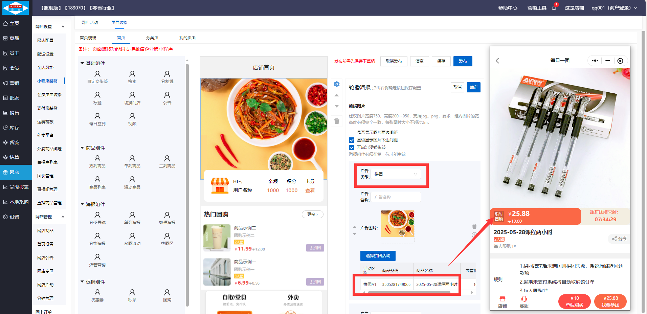Switch to the 分类页 tab
Screen dimensions: 647x314
[x=152, y=38]
